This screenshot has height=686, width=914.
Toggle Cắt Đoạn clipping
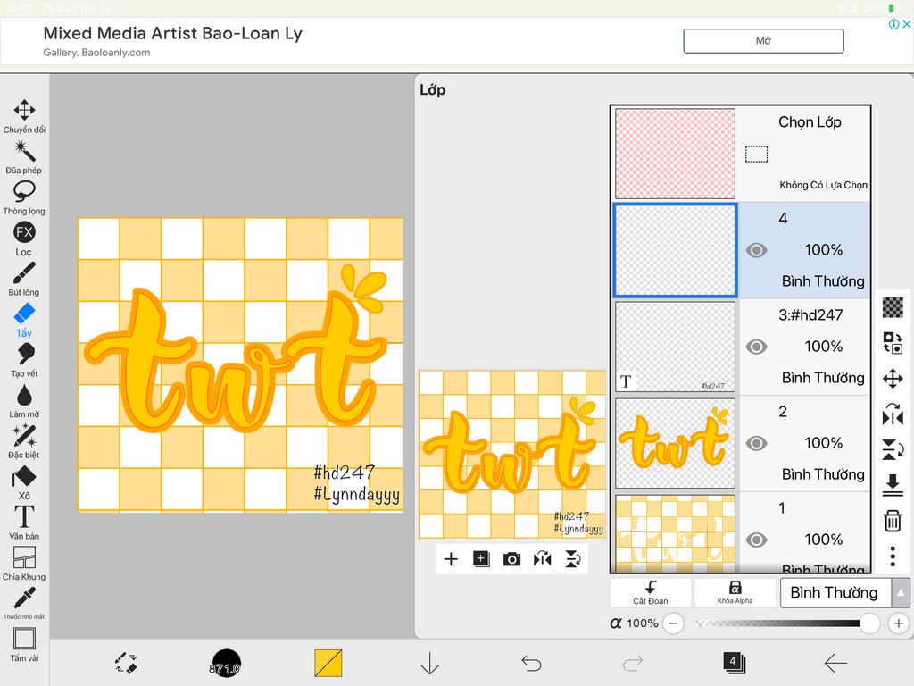[651, 592]
